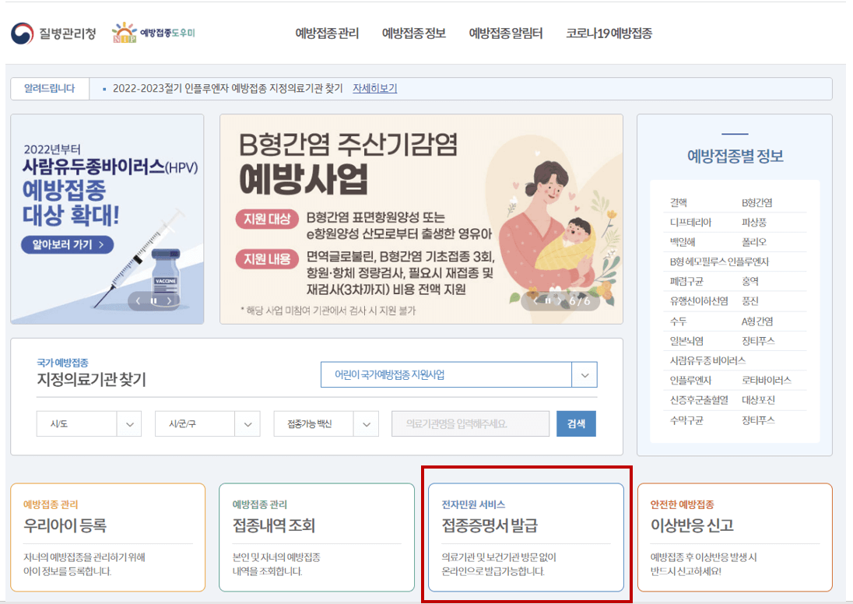Viewport: 853px width, 604px height.
Task: Open the 시/도 region dropdown
Action: click(x=89, y=423)
